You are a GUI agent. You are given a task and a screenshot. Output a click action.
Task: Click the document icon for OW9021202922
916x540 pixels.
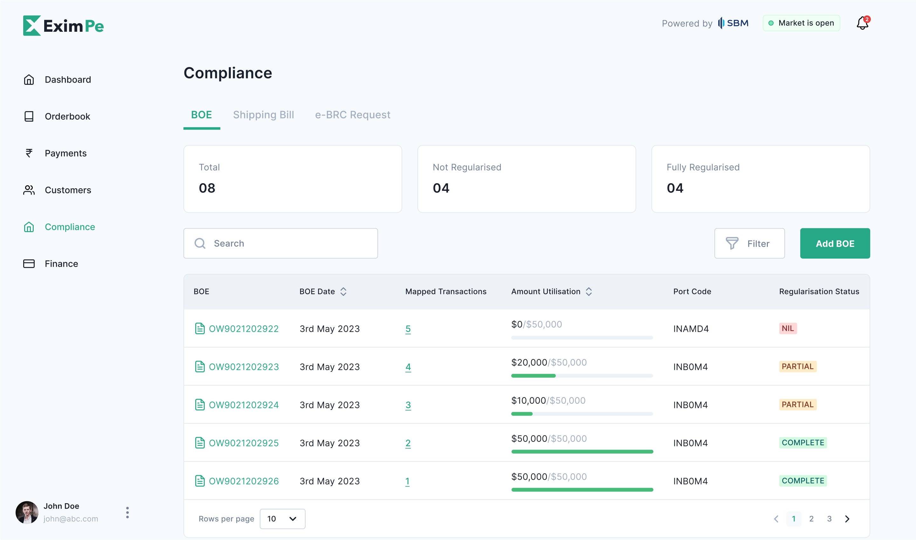click(200, 329)
